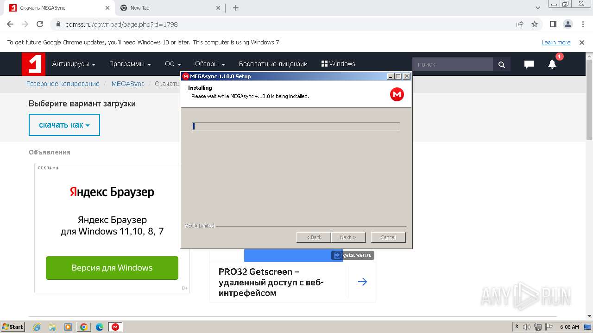This screenshot has height=333, width=593.
Task: Click the browser forward arrow
Action: (25, 24)
